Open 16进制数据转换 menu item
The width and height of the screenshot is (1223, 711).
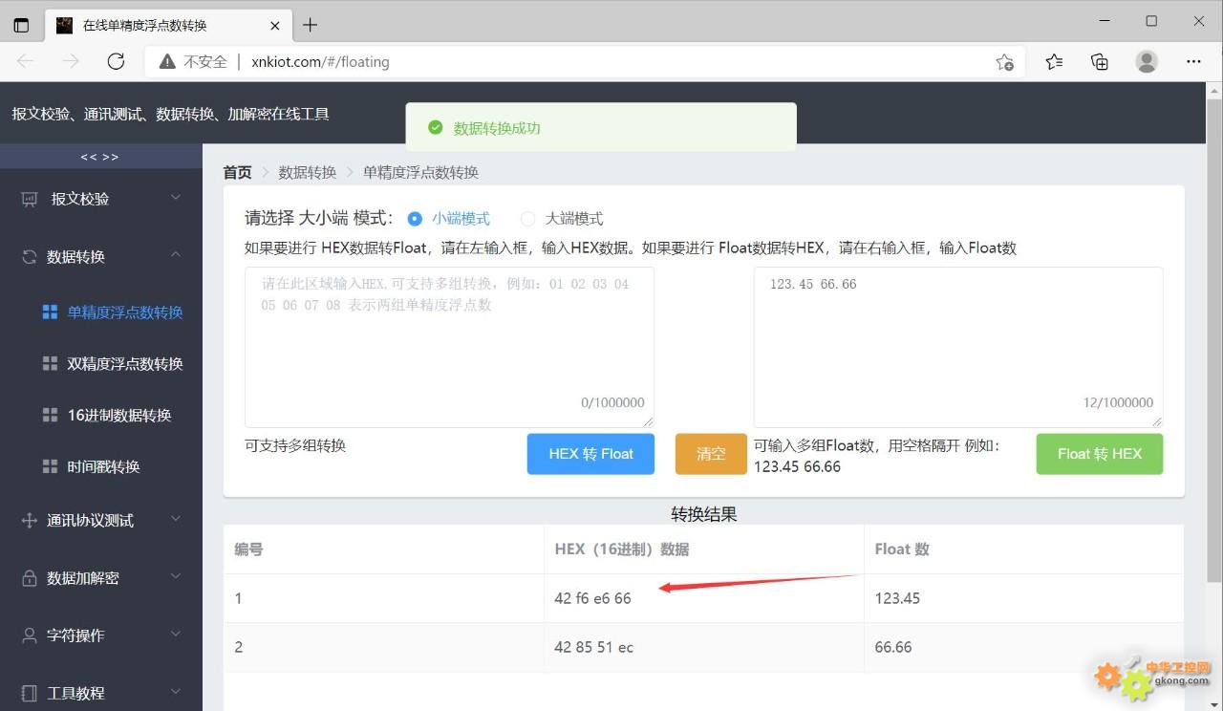click(x=118, y=416)
